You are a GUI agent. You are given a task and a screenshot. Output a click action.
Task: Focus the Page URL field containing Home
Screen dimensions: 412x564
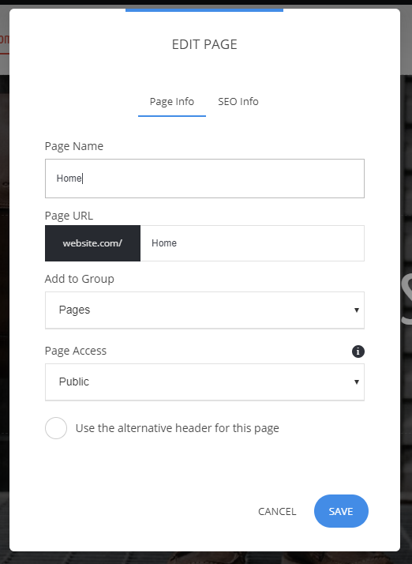[x=252, y=243]
